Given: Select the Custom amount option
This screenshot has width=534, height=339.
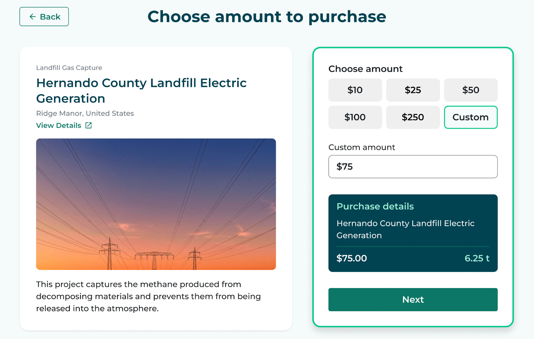Looking at the screenshot, I should pyautogui.click(x=471, y=117).
